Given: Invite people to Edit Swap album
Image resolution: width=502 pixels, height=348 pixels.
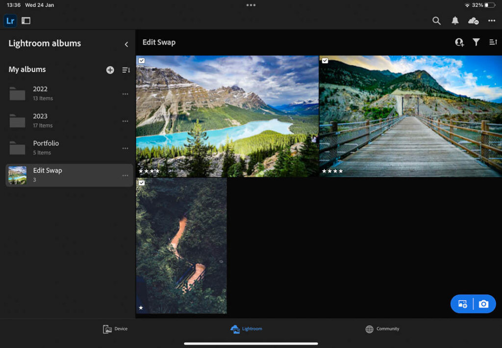Looking at the screenshot, I should tap(459, 42).
